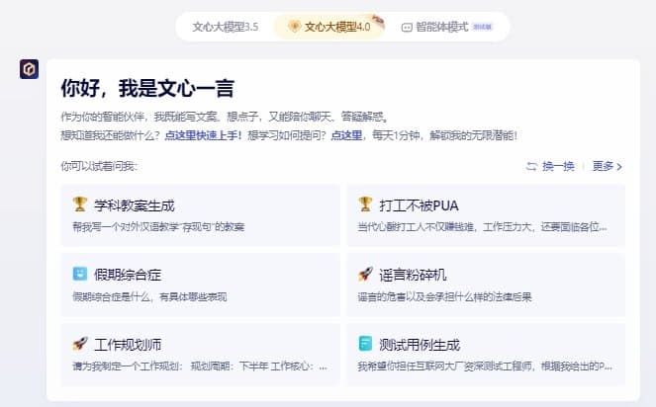Image resolution: width=656 pixels, height=407 pixels.
Task: Open 更多 suggestions link
Action: point(603,166)
